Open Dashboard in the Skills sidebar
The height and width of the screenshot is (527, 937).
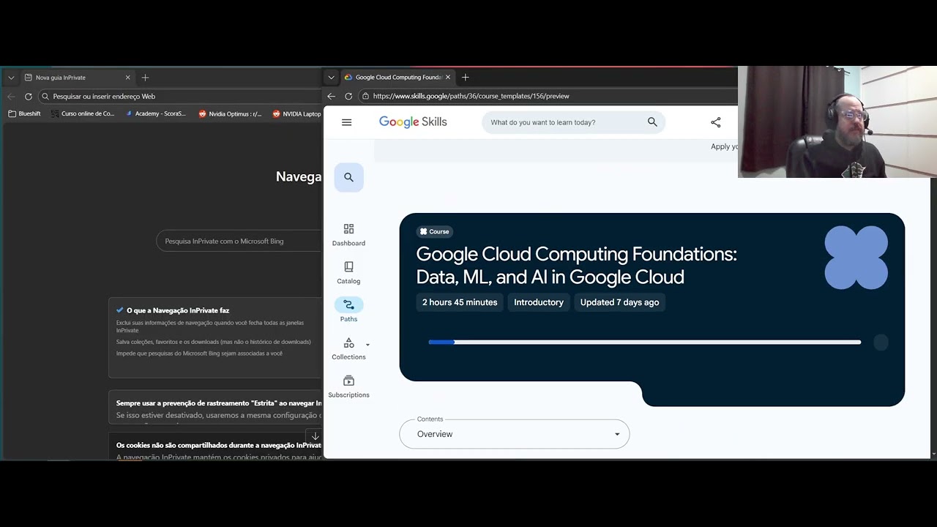coord(348,234)
